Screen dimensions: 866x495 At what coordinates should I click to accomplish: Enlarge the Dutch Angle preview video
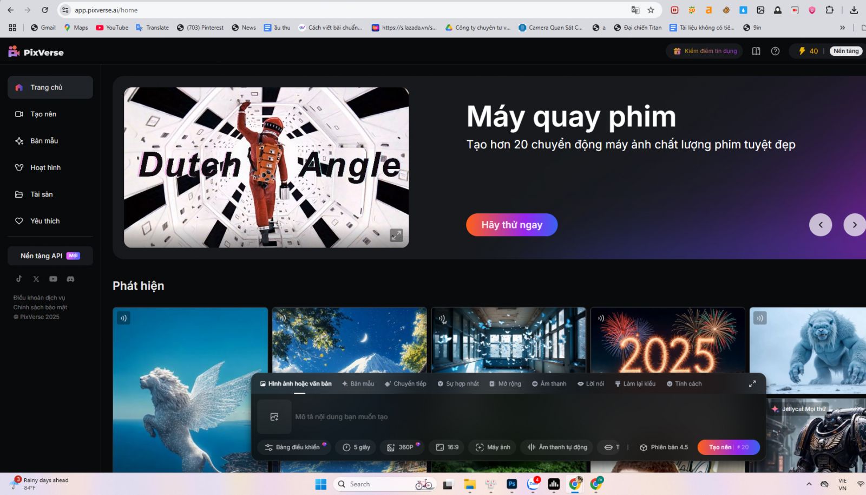(x=396, y=235)
